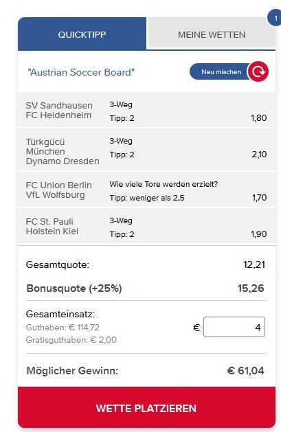281x432 pixels.
Task: Open the MEINE WETTEN tab
Action: [212, 34]
